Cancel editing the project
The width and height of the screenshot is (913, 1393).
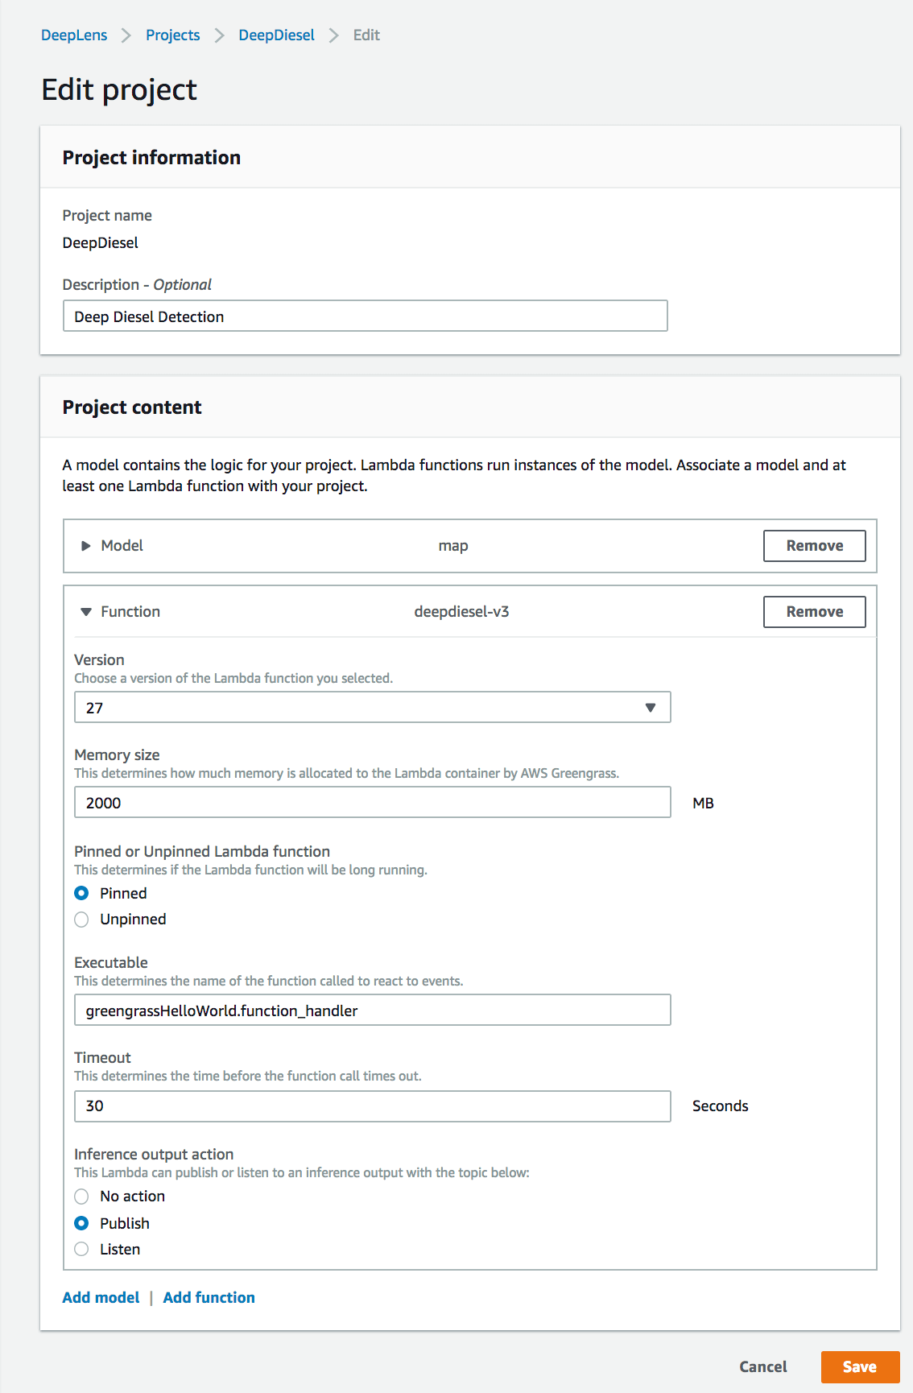pyautogui.click(x=762, y=1366)
